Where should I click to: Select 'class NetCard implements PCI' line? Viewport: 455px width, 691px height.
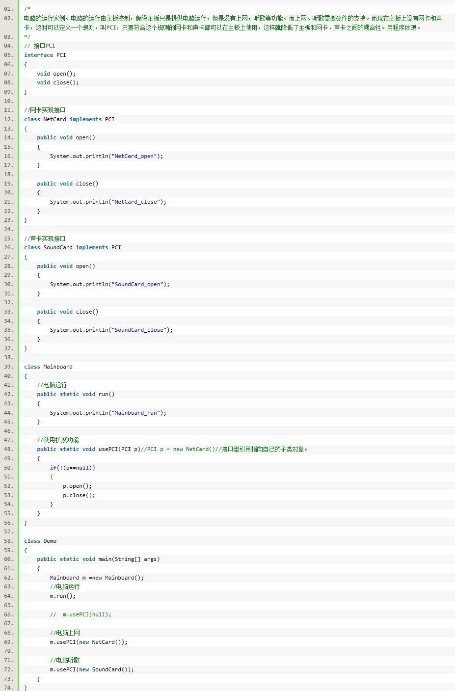coord(69,119)
